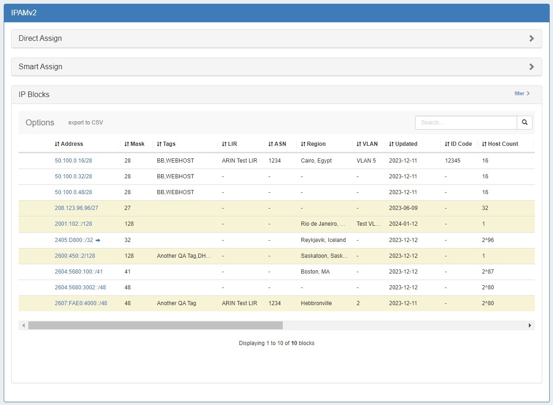Expand the Smart Assign section chevron
The image size is (553, 405).
click(531, 67)
